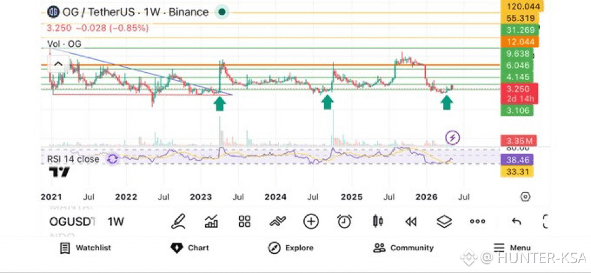Tap the purple lightning bolt icon
Image resolution: width=591 pixels, height=273 pixels.
[453, 137]
